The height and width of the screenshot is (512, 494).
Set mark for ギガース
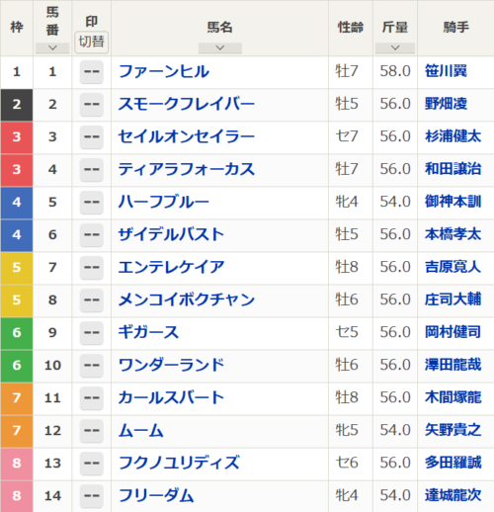click(x=92, y=333)
